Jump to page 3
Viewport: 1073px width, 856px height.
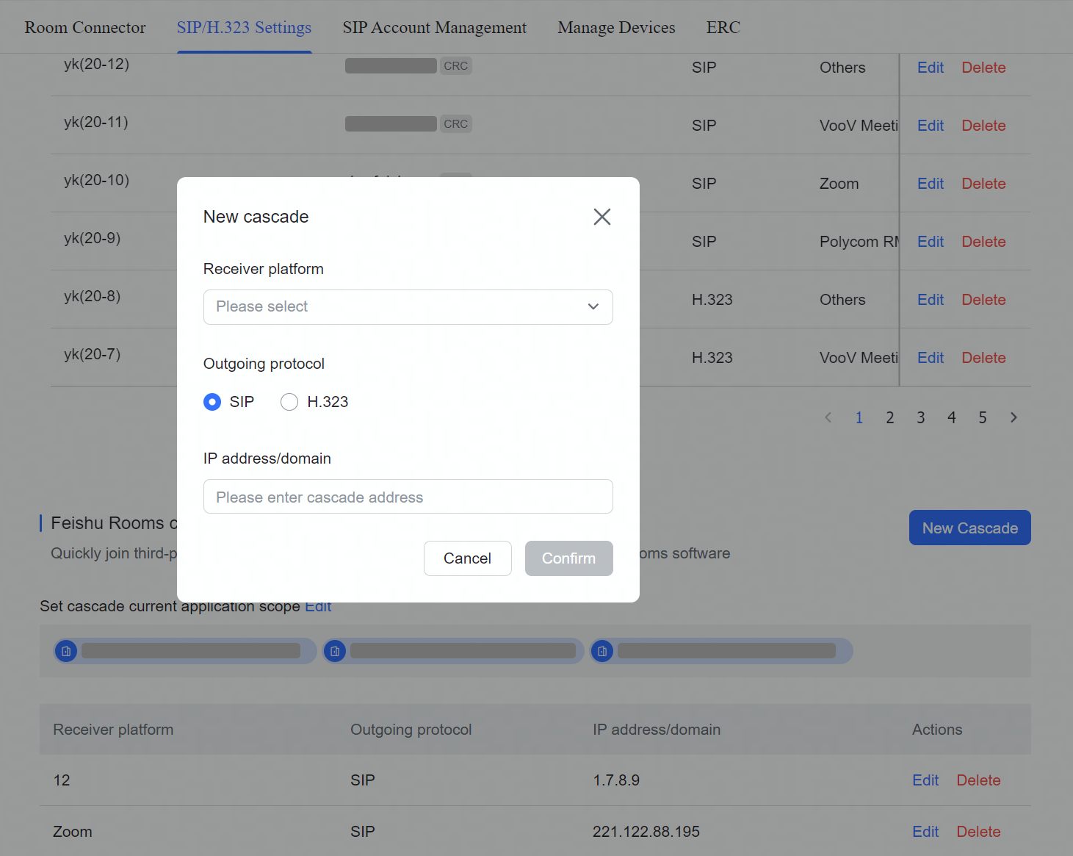point(921,417)
